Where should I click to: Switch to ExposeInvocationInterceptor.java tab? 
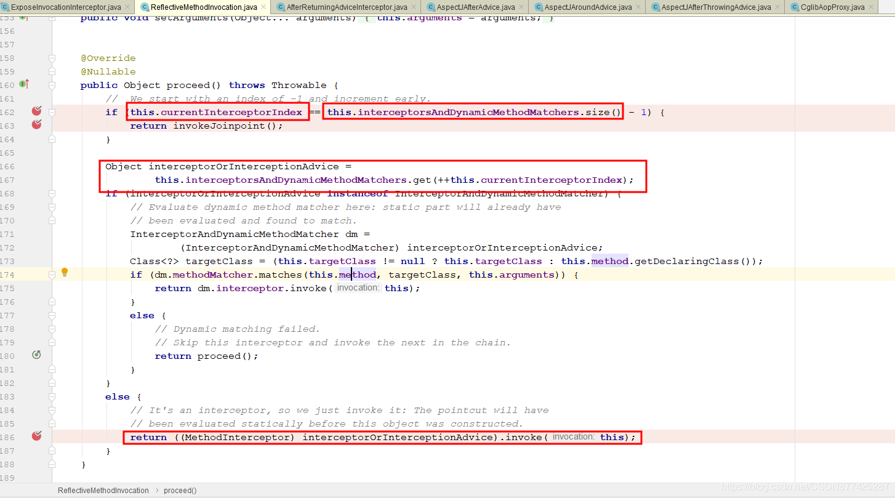click(x=66, y=7)
